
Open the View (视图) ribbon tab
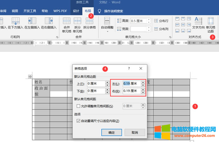click(x=15, y=11)
